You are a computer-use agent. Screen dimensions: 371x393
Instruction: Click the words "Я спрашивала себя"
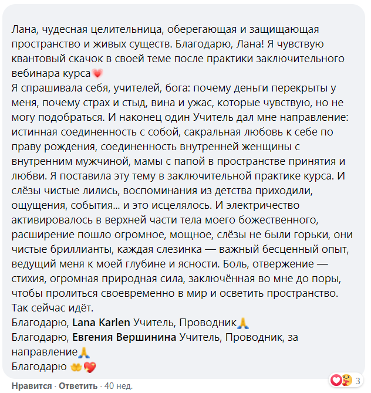[x=56, y=88]
